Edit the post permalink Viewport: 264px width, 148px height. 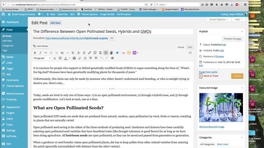[x=112, y=38]
